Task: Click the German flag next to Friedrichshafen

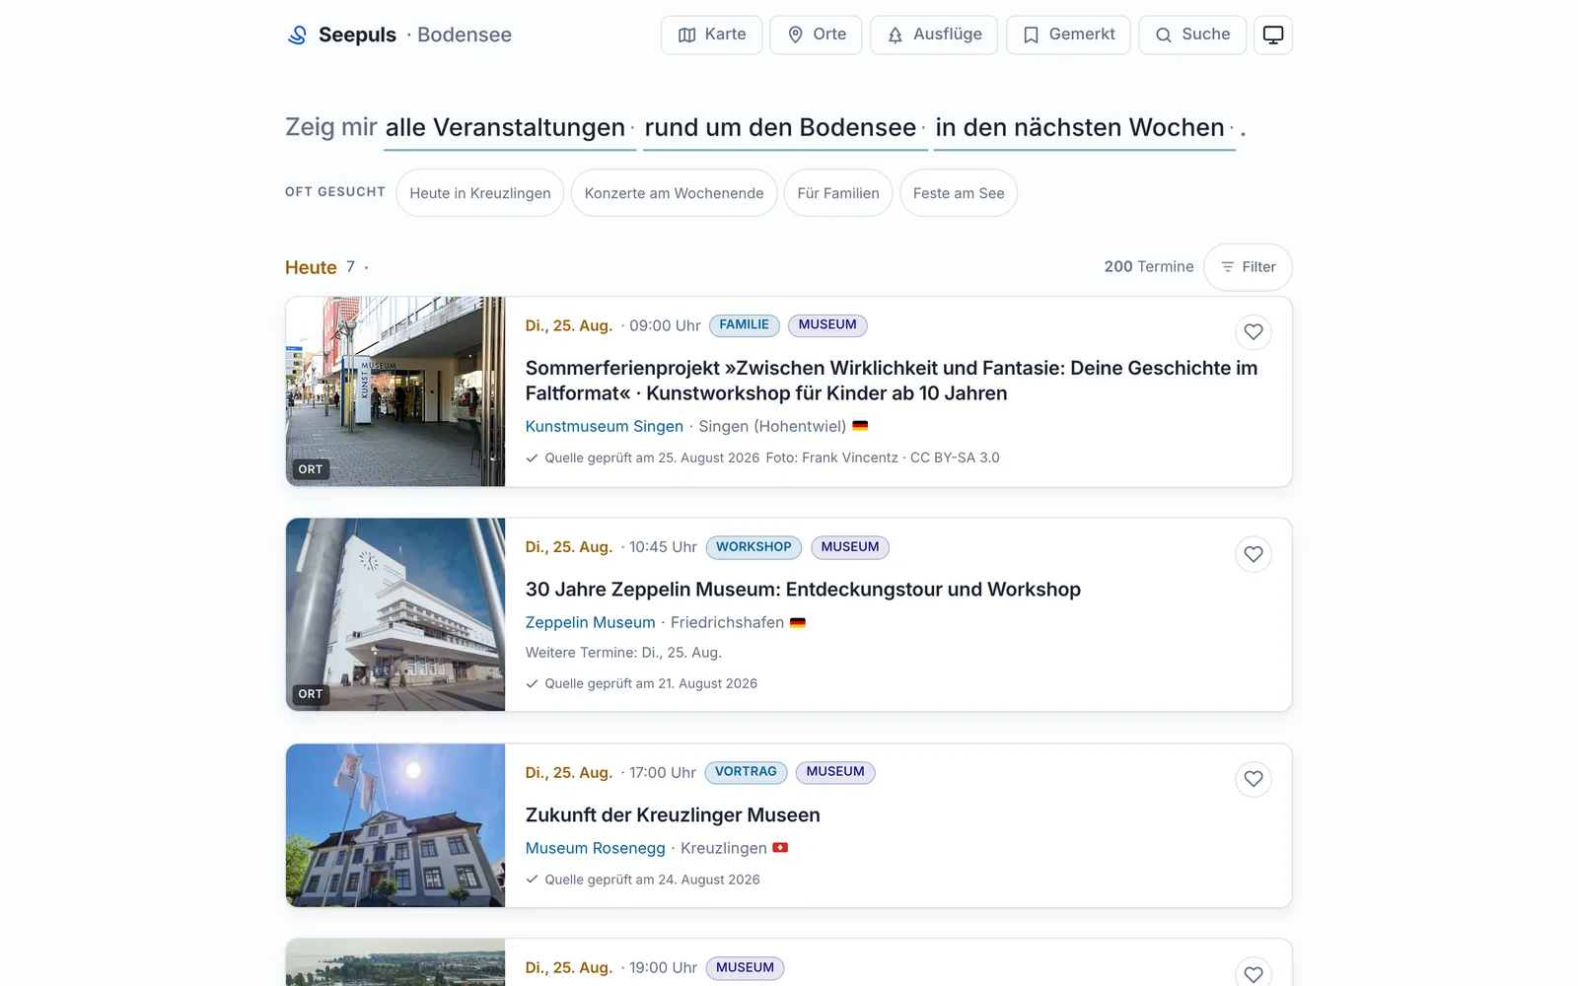Action: click(798, 622)
